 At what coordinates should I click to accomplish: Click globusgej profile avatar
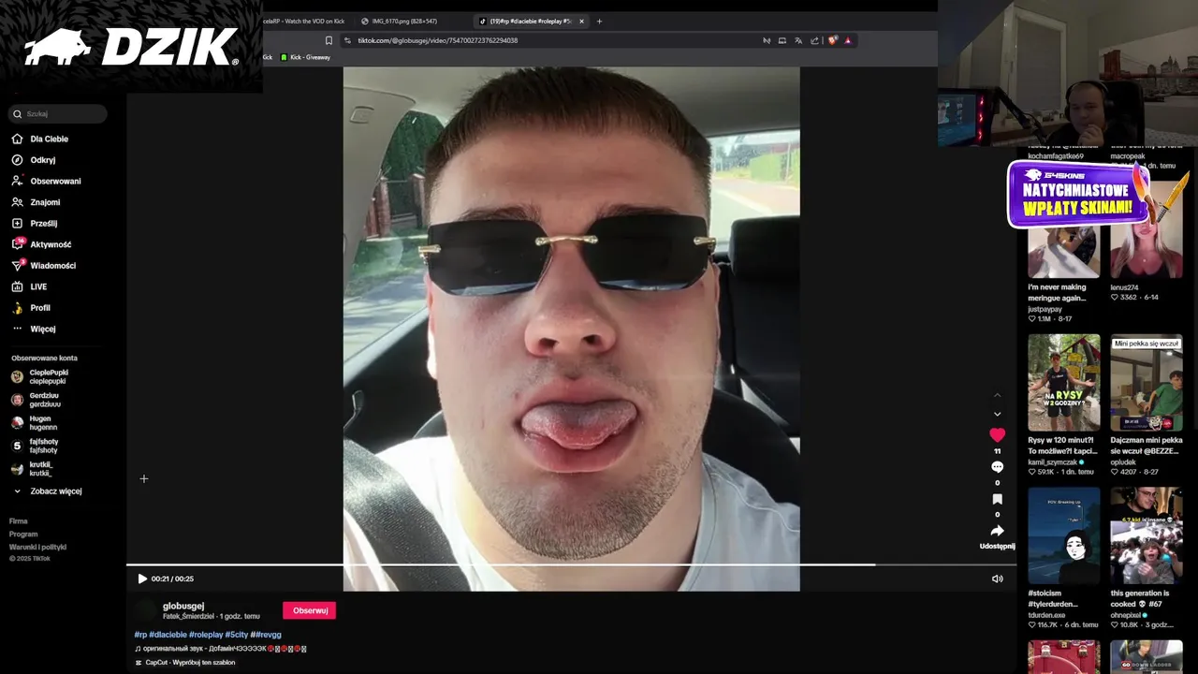point(145,610)
